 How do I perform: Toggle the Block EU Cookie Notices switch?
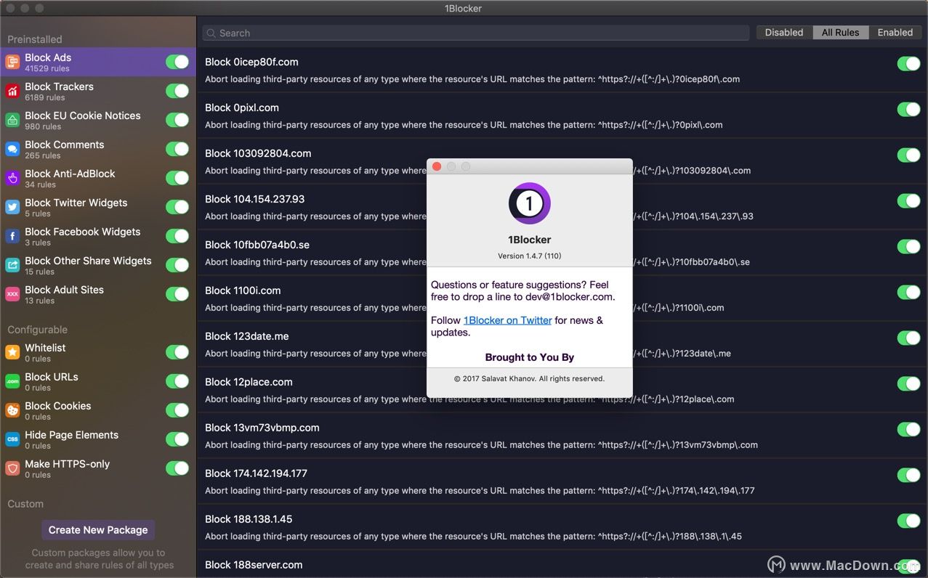(177, 120)
